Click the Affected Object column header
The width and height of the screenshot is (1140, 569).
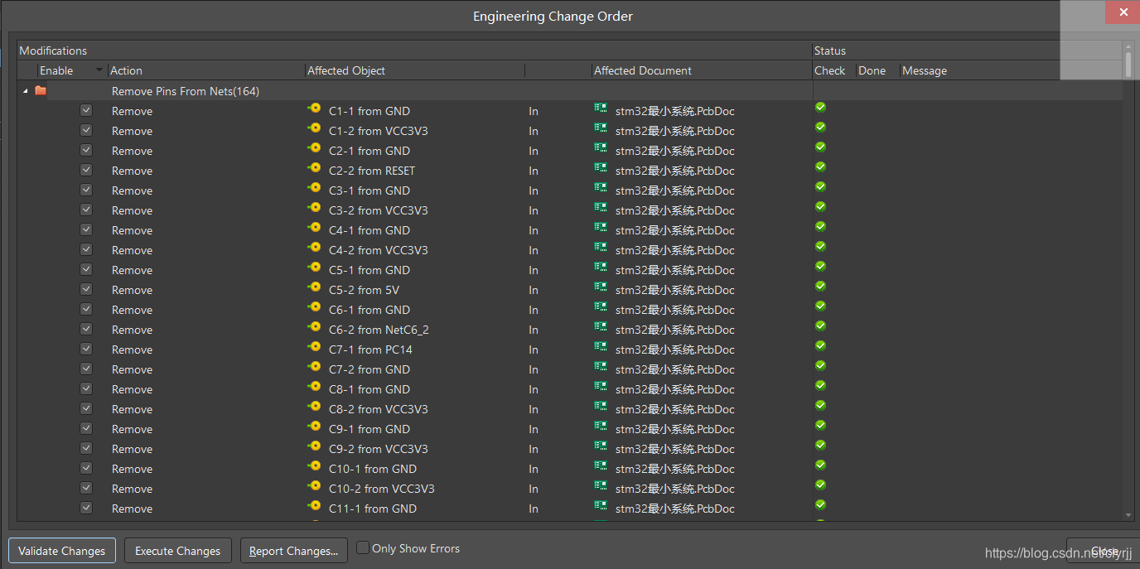(346, 70)
